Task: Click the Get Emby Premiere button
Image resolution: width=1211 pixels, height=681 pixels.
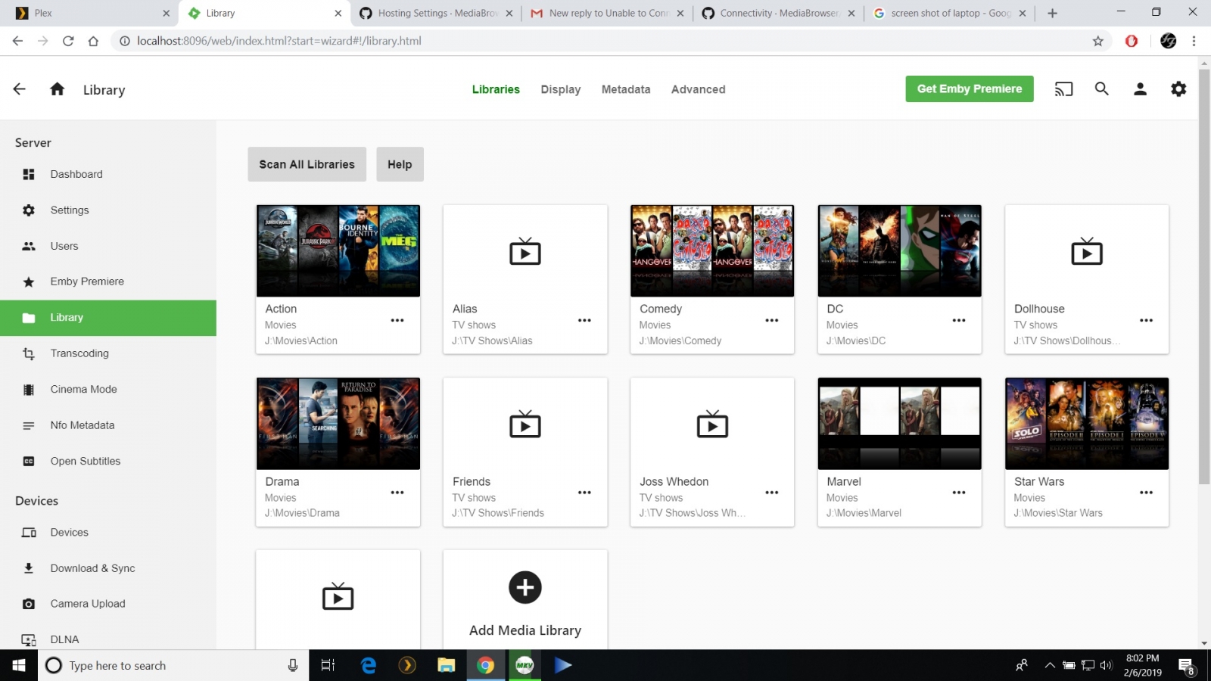Action: pos(969,89)
